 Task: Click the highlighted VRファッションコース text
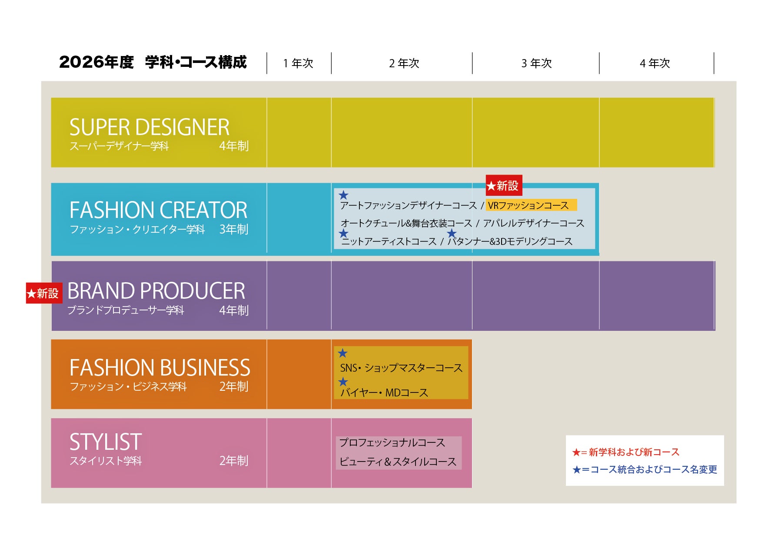(x=528, y=205)
